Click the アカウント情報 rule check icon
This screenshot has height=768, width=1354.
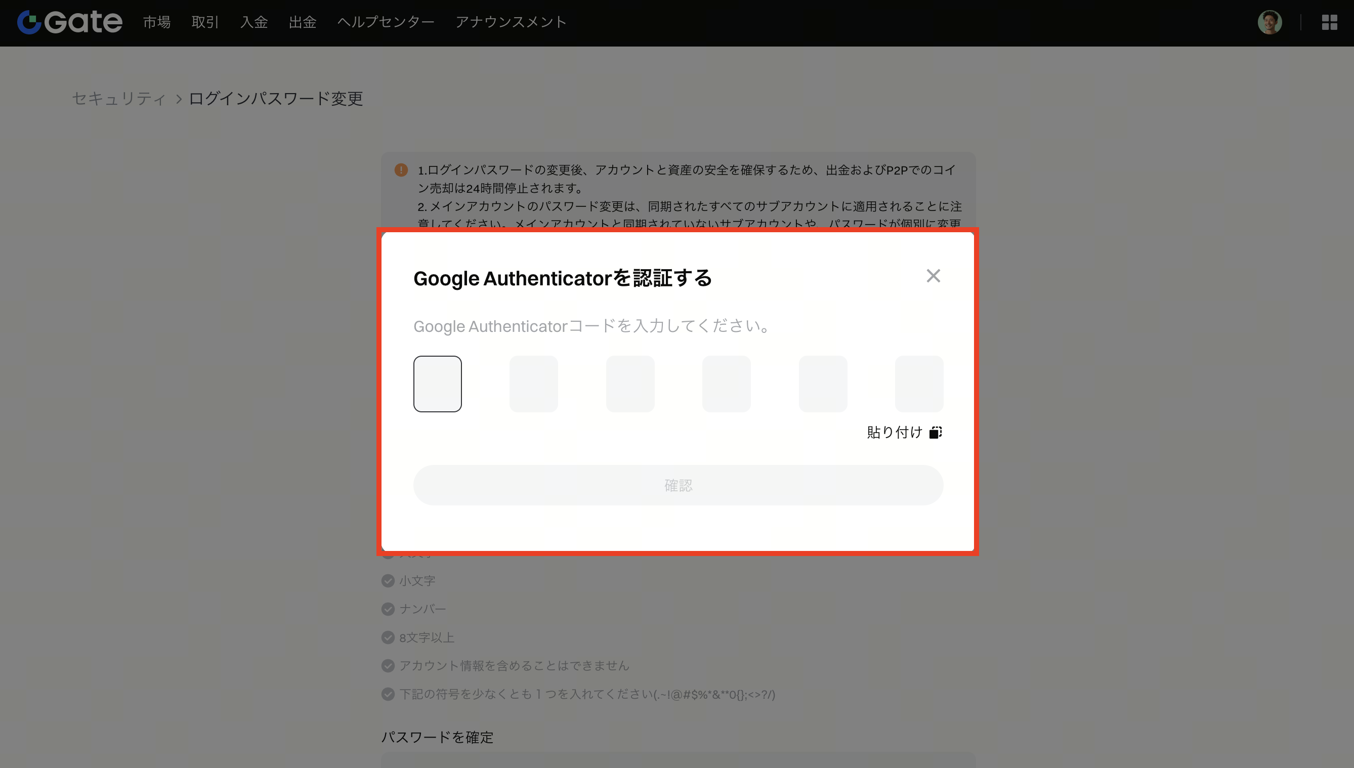388,666
